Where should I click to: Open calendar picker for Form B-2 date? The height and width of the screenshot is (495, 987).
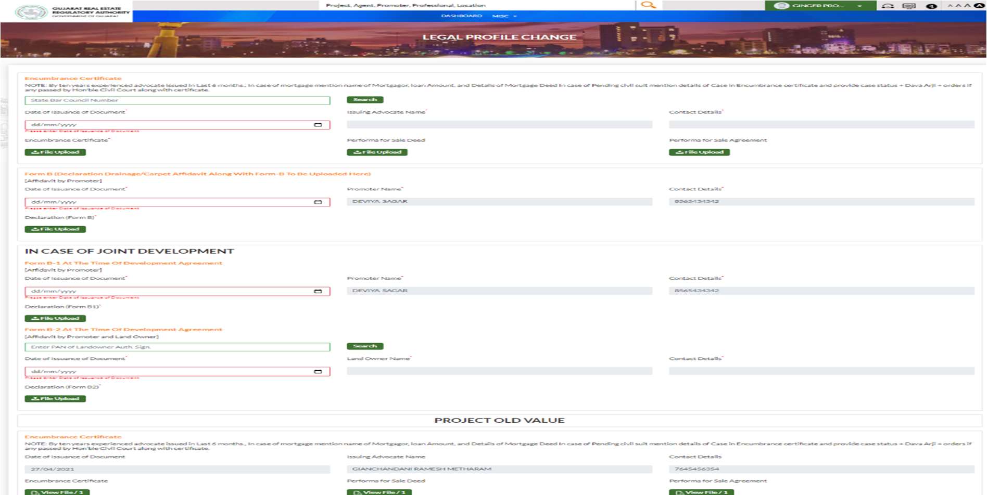pyautogui.click(x=318, y=371)
